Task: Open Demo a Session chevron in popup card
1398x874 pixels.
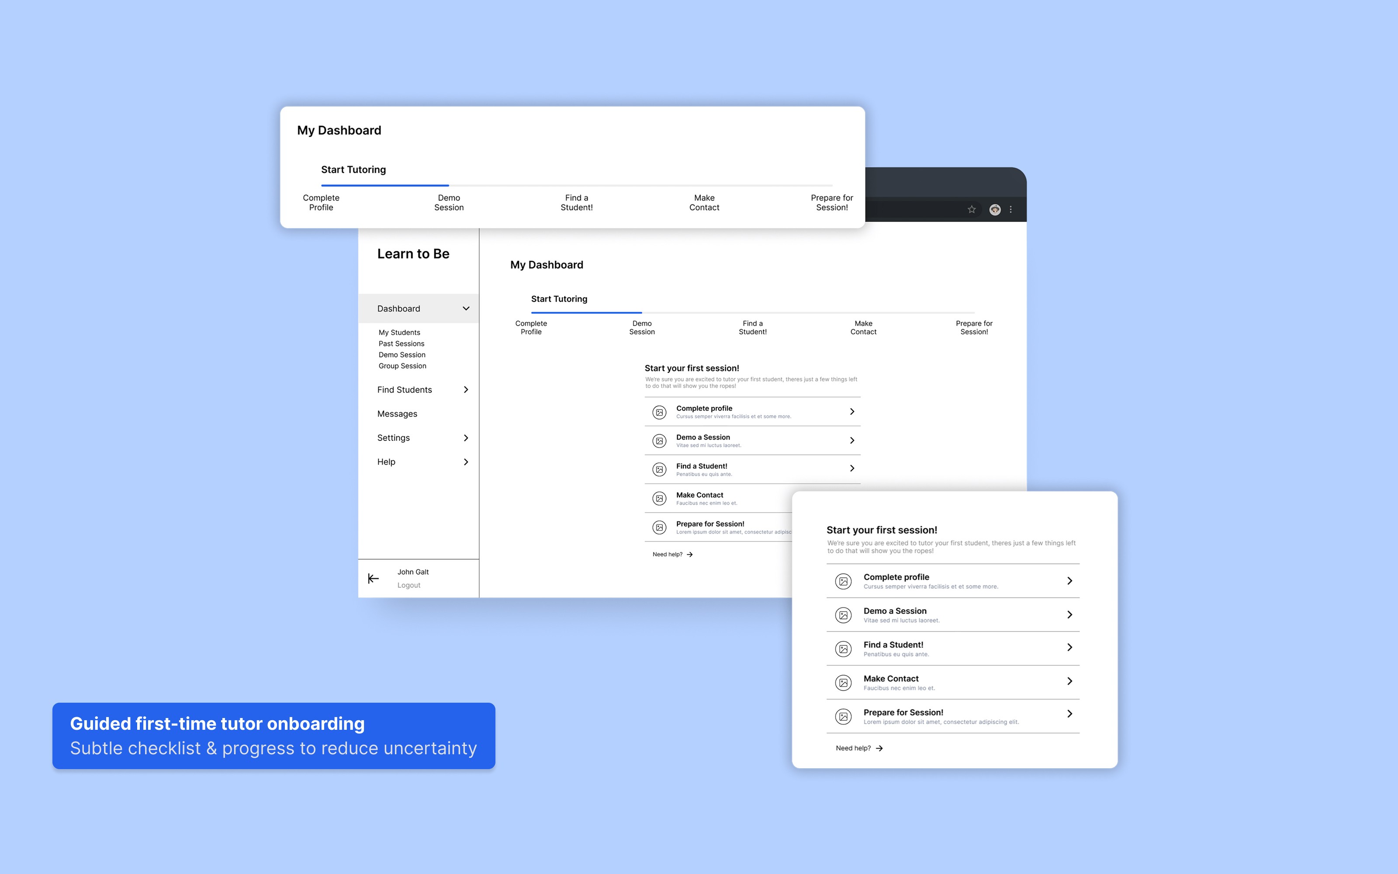Action: (1069, 614)
